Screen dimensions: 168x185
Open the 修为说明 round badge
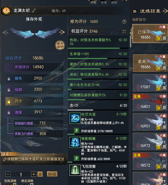pos(60,45)
